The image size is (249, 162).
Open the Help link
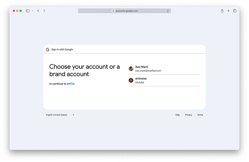(178, 115)
